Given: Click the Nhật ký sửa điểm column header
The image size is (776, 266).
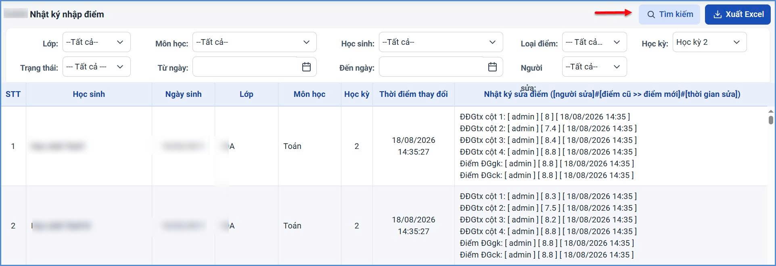Looking at the screenshot, I should click(612, 94).
